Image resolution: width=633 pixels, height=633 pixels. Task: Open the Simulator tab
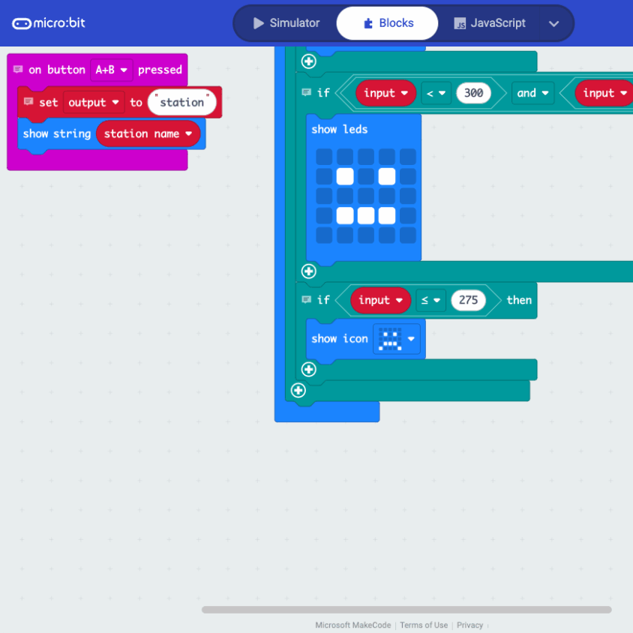pos(286,23)
